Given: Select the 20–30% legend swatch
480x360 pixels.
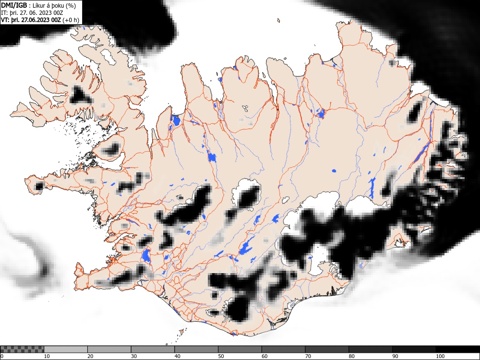Looking at the screenshot, I should (x=109, y=349).
